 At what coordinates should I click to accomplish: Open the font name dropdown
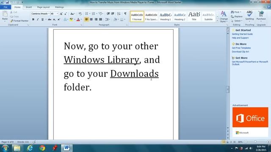pyautogui.click(x=49, y=14)
